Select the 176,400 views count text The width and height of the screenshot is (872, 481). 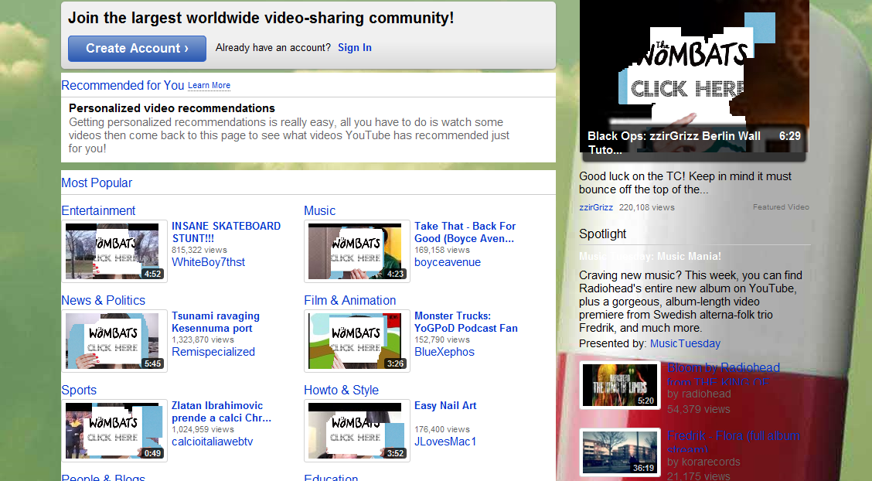tap(442, 429)
